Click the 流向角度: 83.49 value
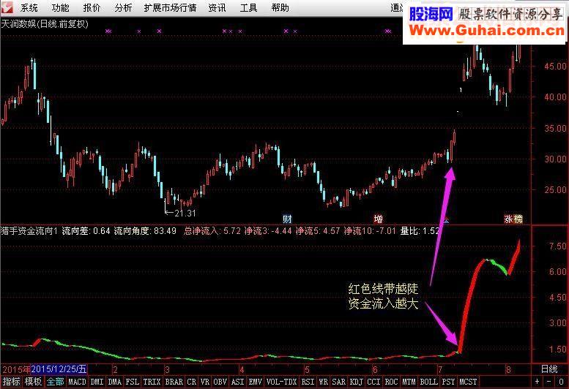Image resolution: width=569 pixels, height=389 pixels. coord(145,231)
